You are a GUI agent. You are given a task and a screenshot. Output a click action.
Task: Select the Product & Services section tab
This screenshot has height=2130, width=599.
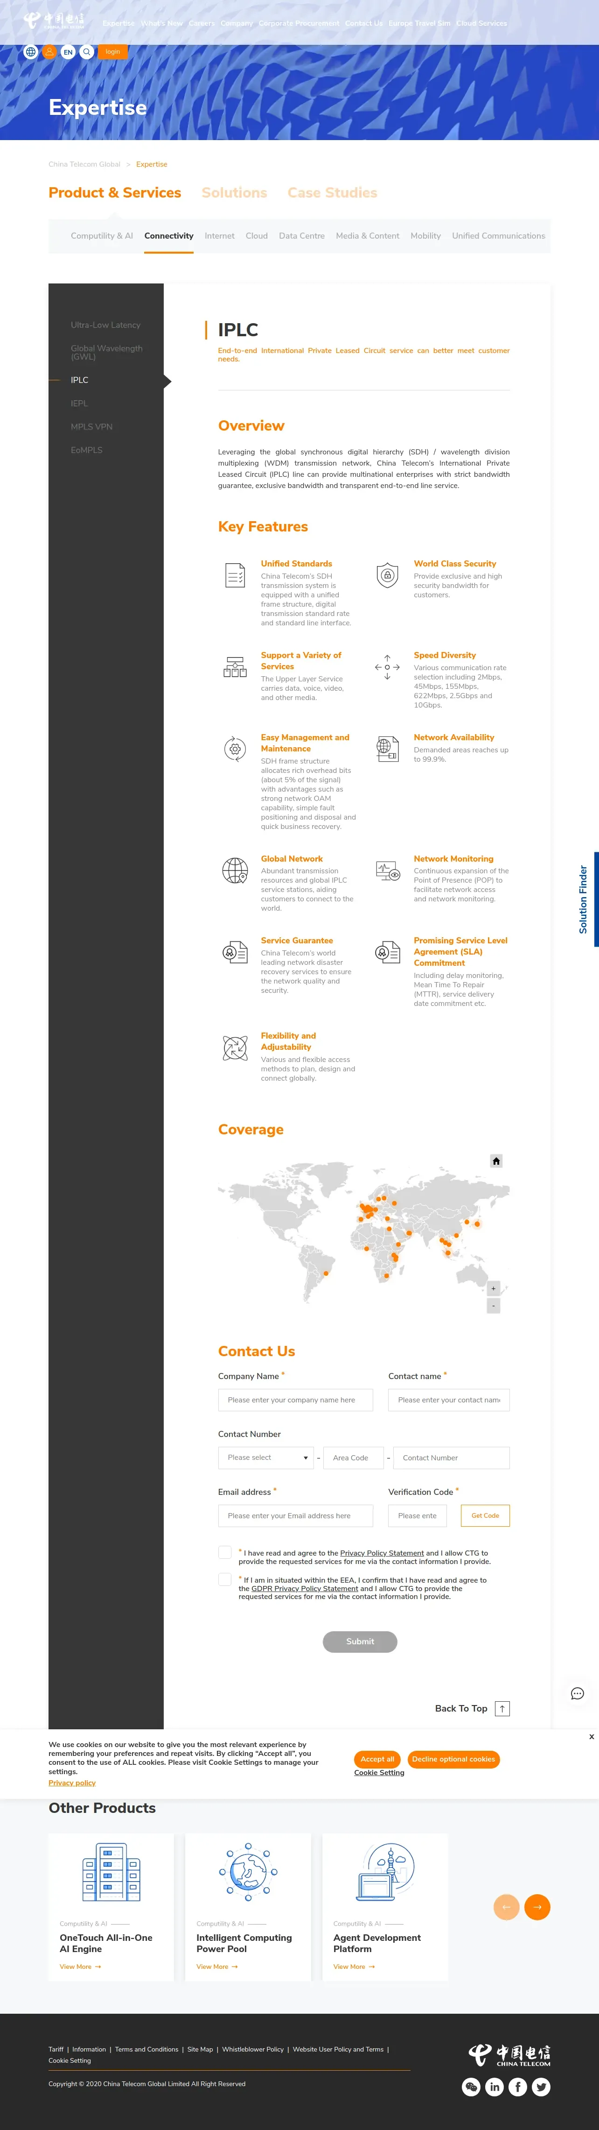pyautogui.click(x=115, y=193)
